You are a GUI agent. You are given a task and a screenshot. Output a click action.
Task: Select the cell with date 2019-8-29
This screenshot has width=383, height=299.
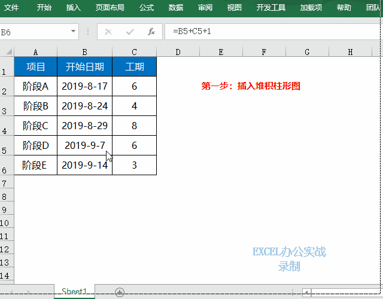85,126
